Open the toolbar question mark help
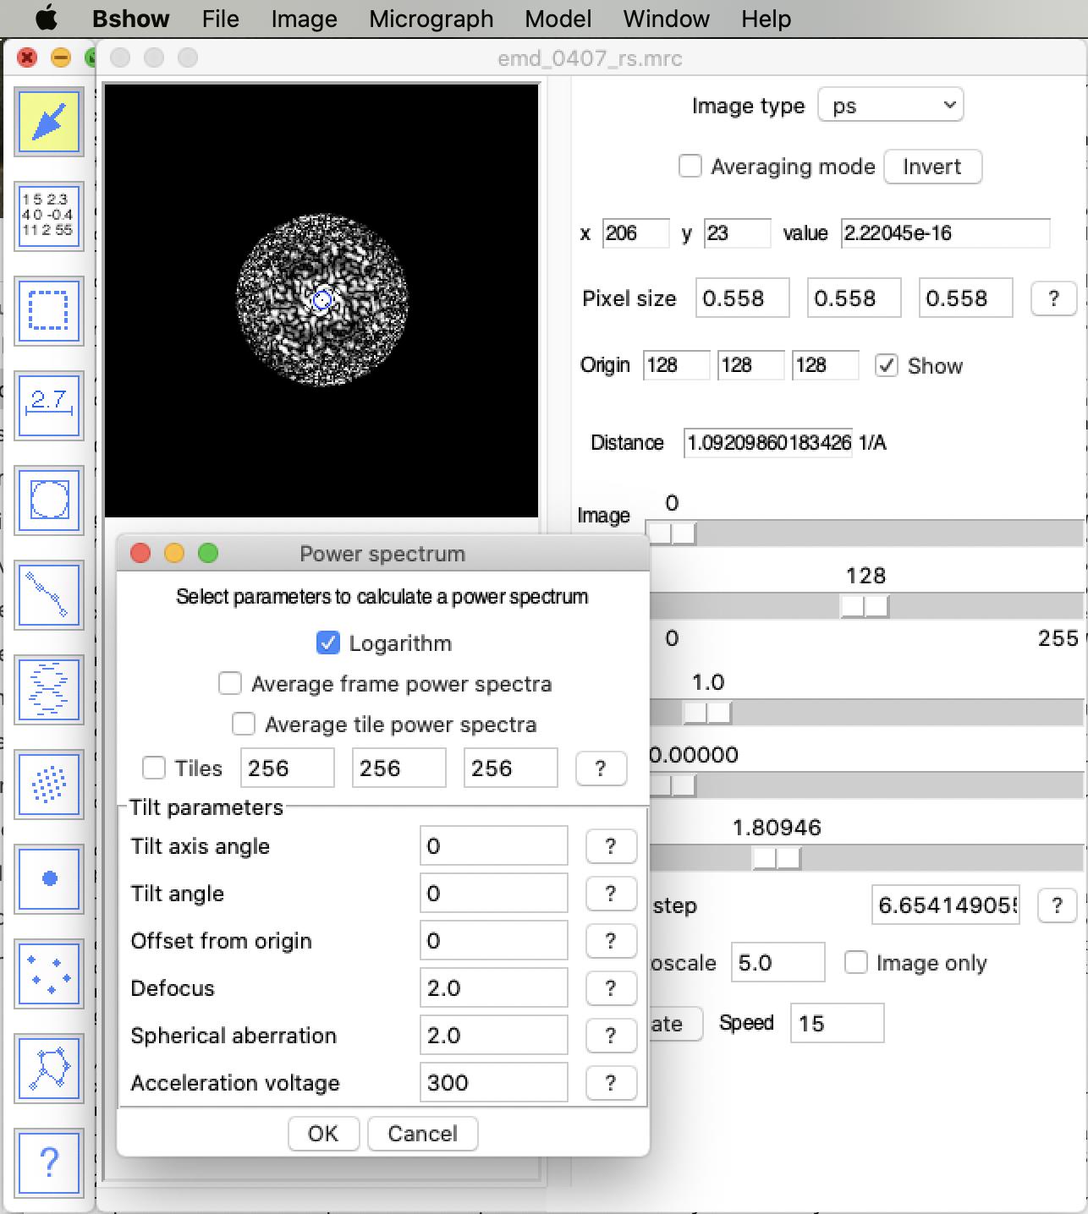Screen dimensions: 1088x1214 tap(50, 1163)
